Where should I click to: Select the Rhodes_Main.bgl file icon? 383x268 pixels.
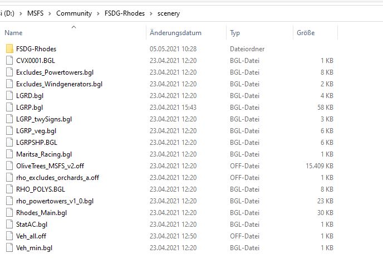(9, 213)
